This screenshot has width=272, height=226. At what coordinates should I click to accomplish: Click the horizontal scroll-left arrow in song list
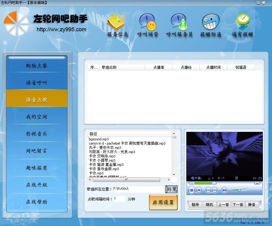click(90, 180)
